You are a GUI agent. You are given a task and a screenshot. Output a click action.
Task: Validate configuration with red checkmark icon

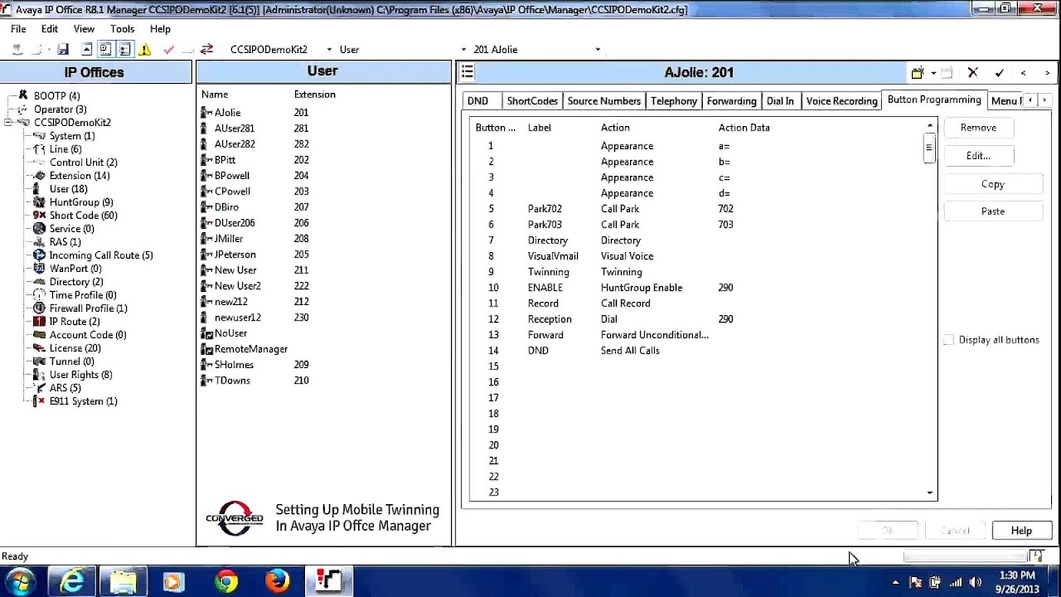coord(169,50)
